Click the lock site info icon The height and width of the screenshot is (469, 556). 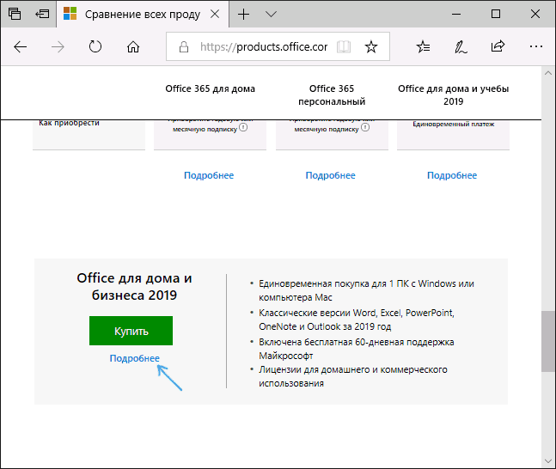click(184, 46)
